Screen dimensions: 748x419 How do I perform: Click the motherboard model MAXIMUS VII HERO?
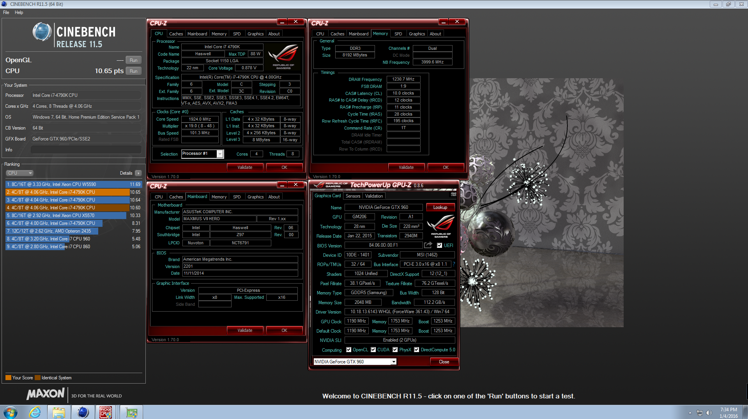pyautogui.click(x=219, y=219)
